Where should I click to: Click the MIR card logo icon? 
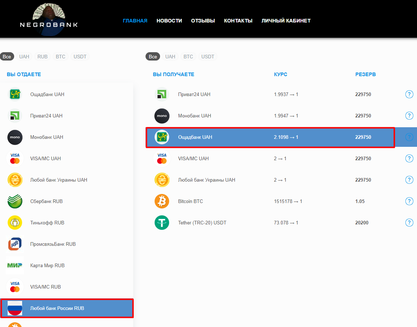[x=15, y=265]
